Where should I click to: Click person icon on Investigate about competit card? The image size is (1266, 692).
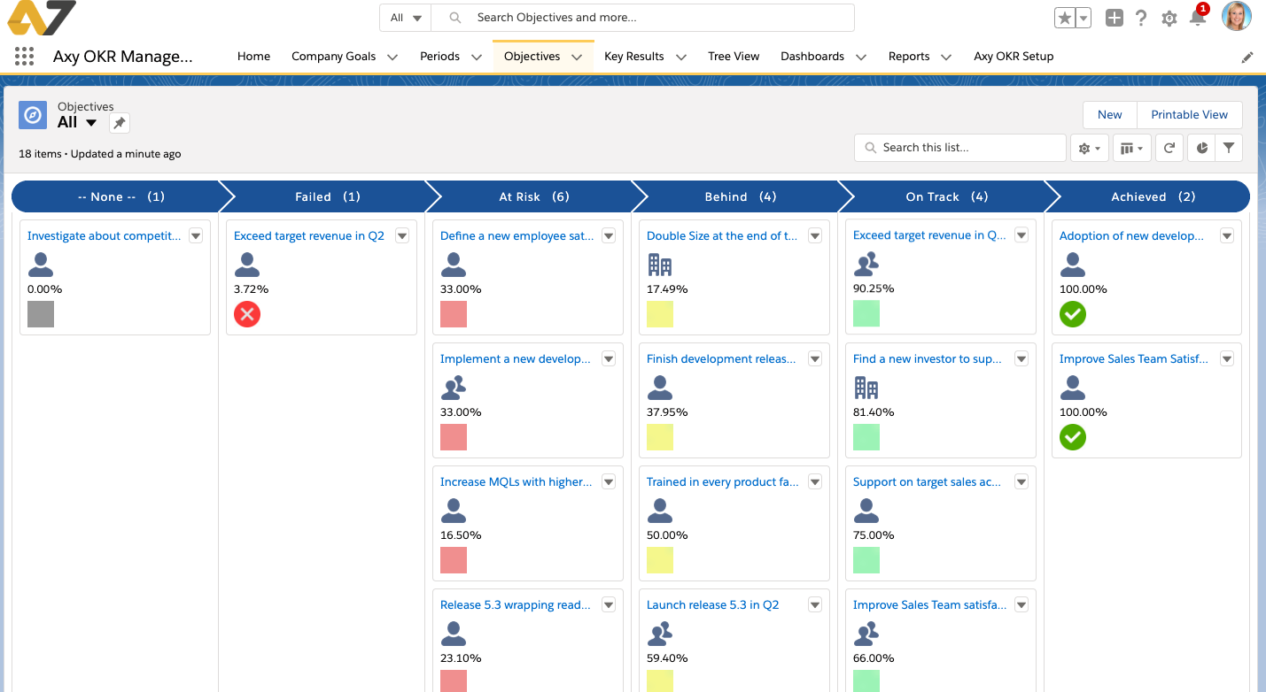[41, 265]
